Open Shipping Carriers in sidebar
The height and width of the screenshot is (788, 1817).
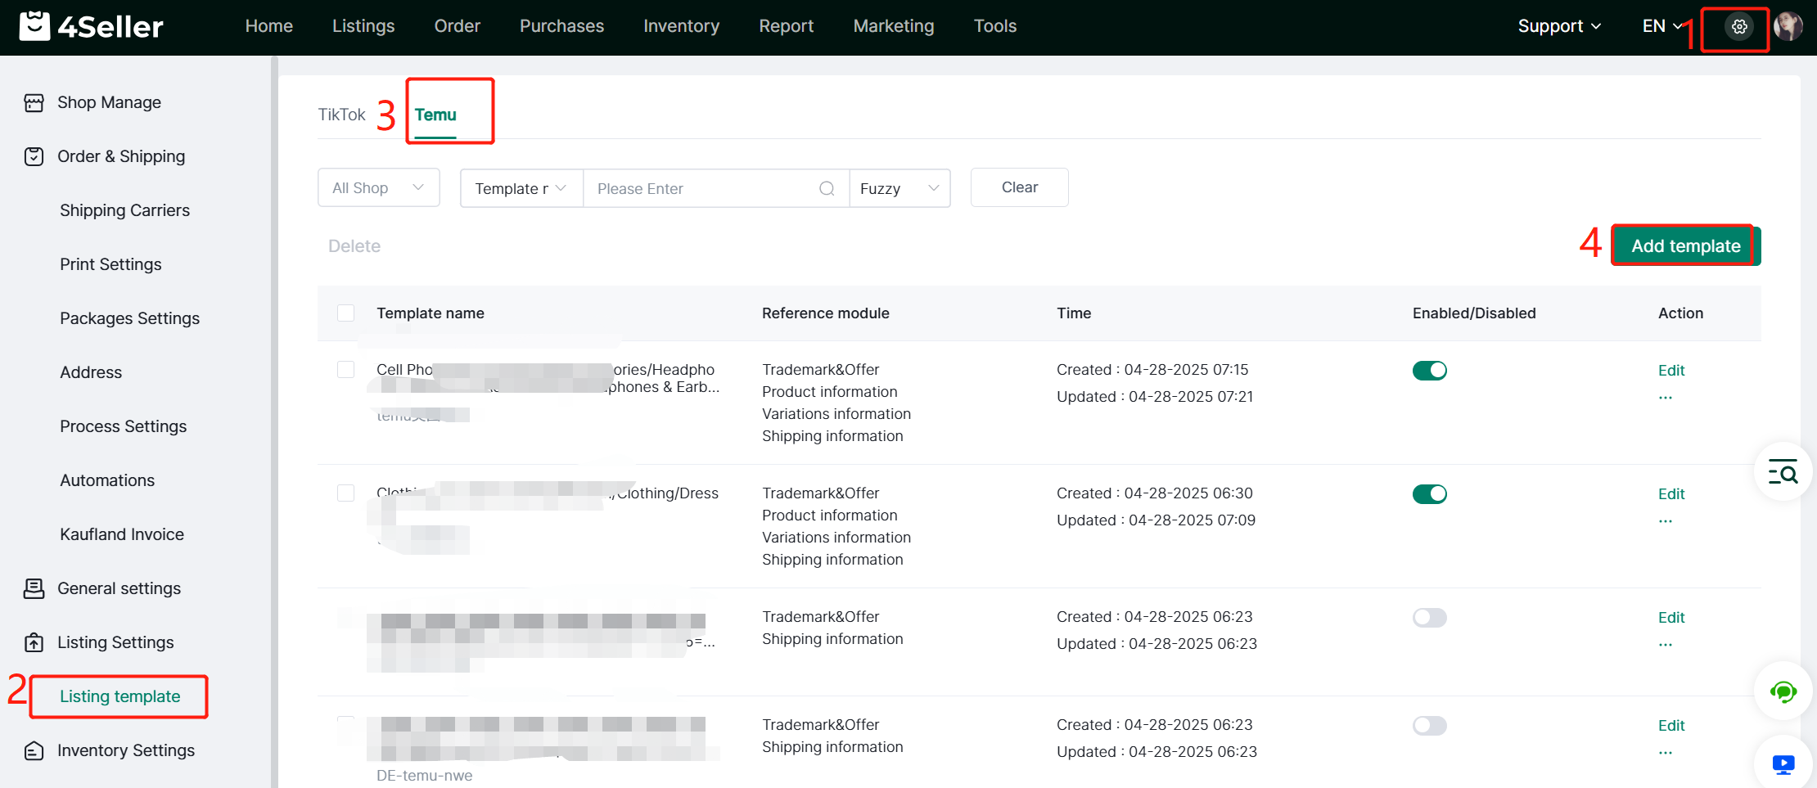(x=124, y=210)
